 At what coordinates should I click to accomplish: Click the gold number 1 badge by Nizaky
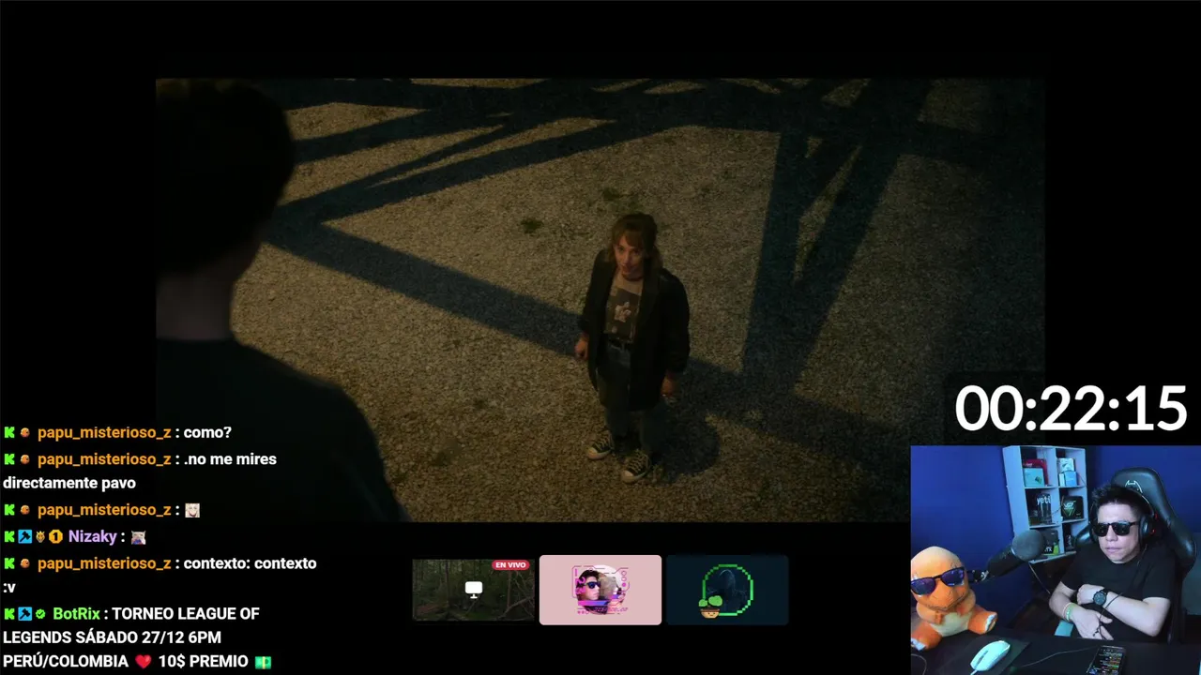pos(55,537)
